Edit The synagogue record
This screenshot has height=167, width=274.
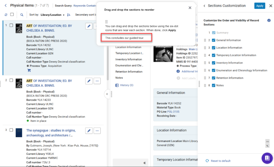click(x=89, y=131)
